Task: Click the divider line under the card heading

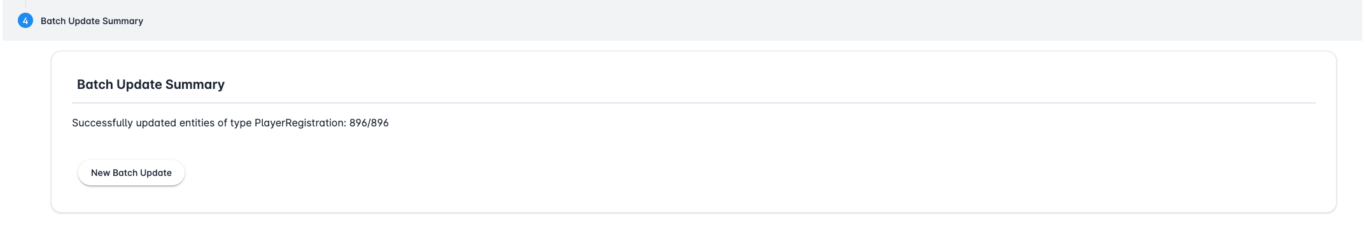Action: pos(694,102)
